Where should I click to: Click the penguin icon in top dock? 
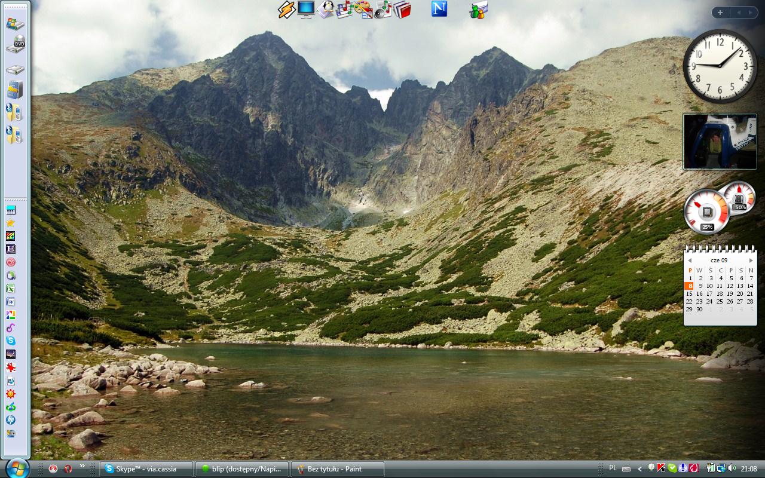click(x=325, y=10)
